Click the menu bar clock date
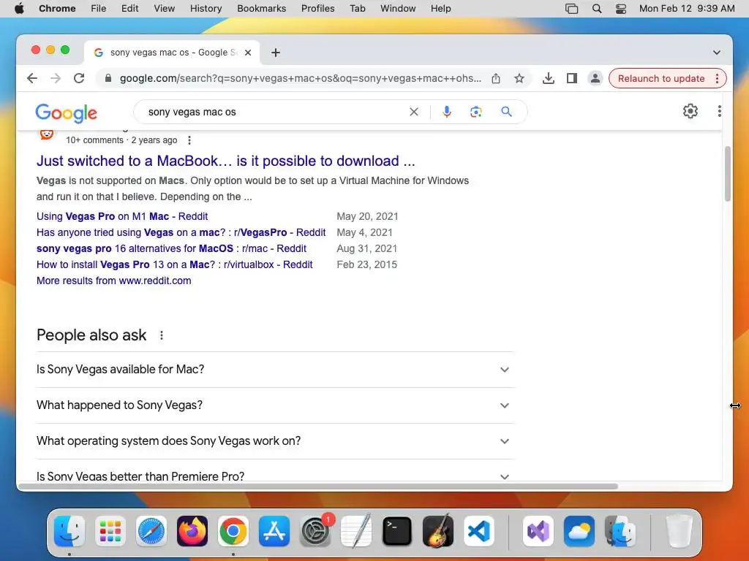The height and width of the screenshot is (561, 749). point(686,8)
